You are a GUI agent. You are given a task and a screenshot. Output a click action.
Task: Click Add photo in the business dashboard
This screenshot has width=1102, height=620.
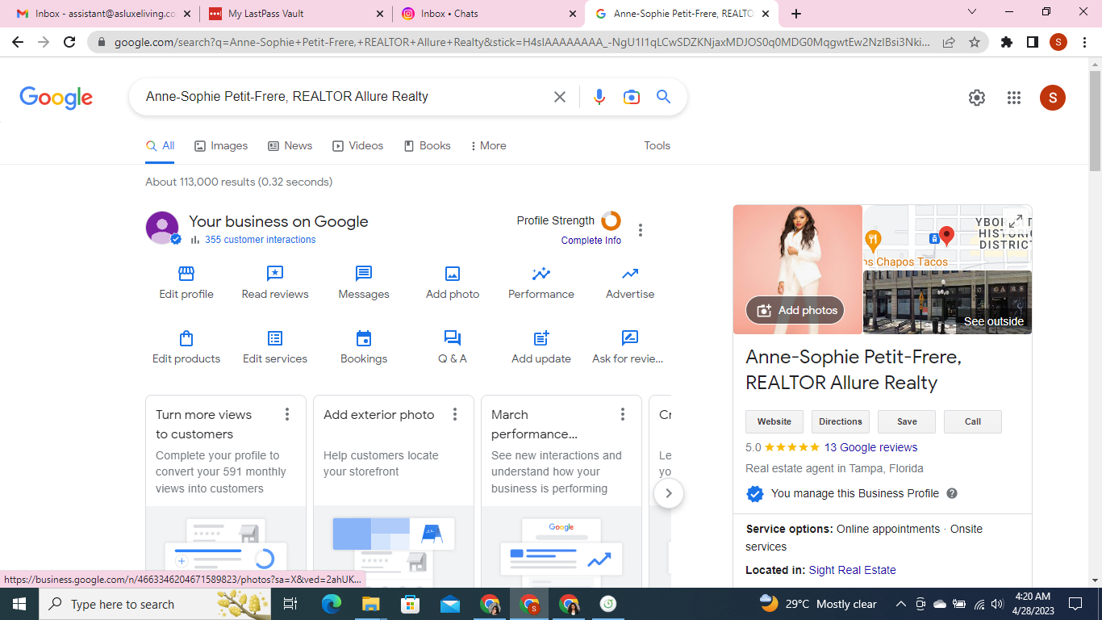tap(453, 283)
